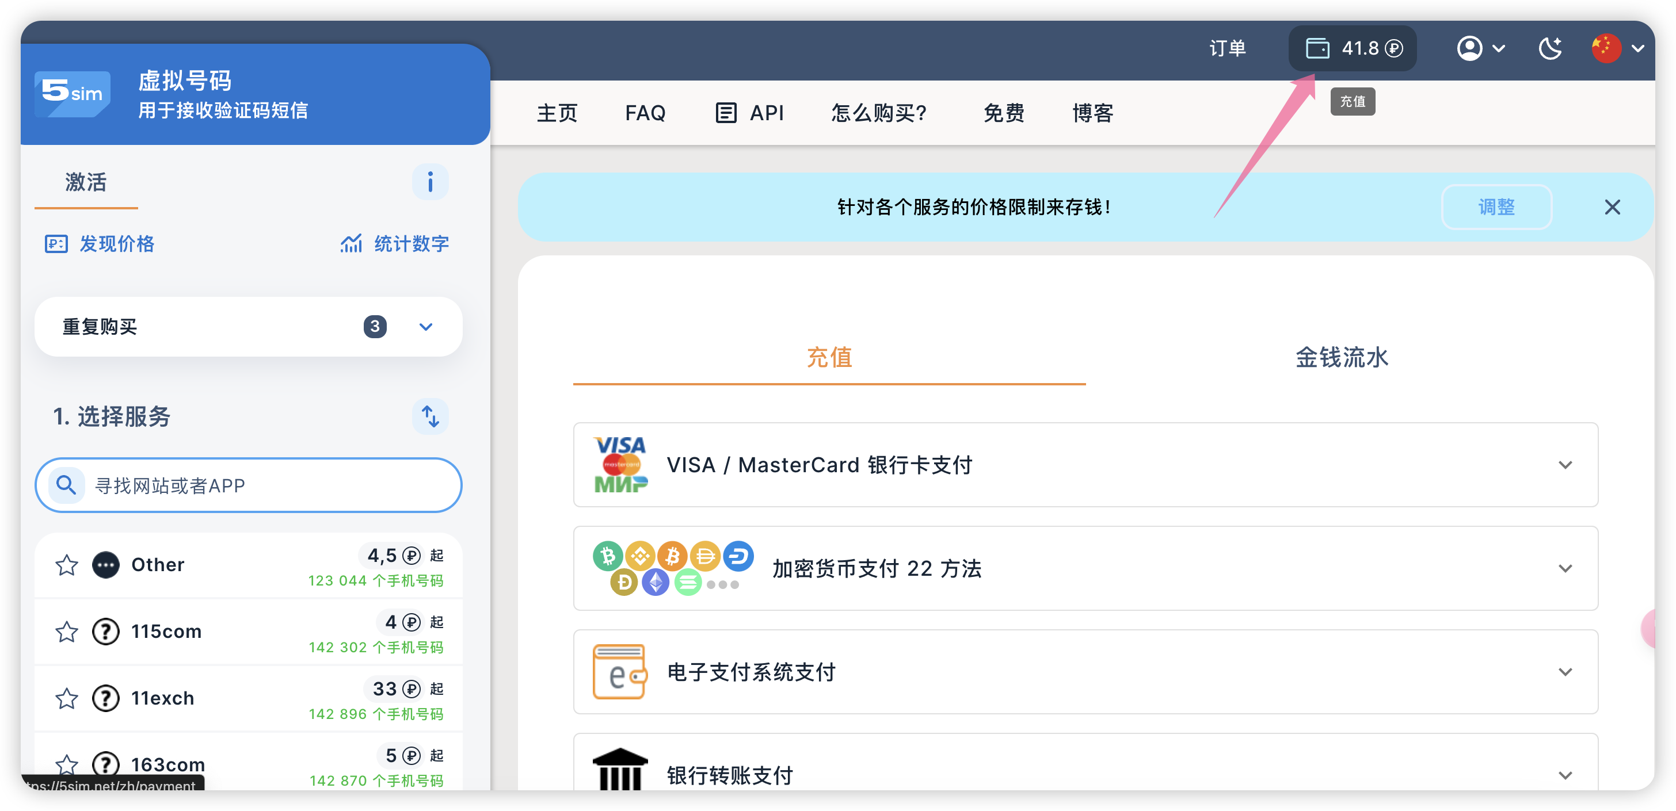Open the API documentation link
The height and width of the screenshot is (811, 1676).
(x=749, y=113)
